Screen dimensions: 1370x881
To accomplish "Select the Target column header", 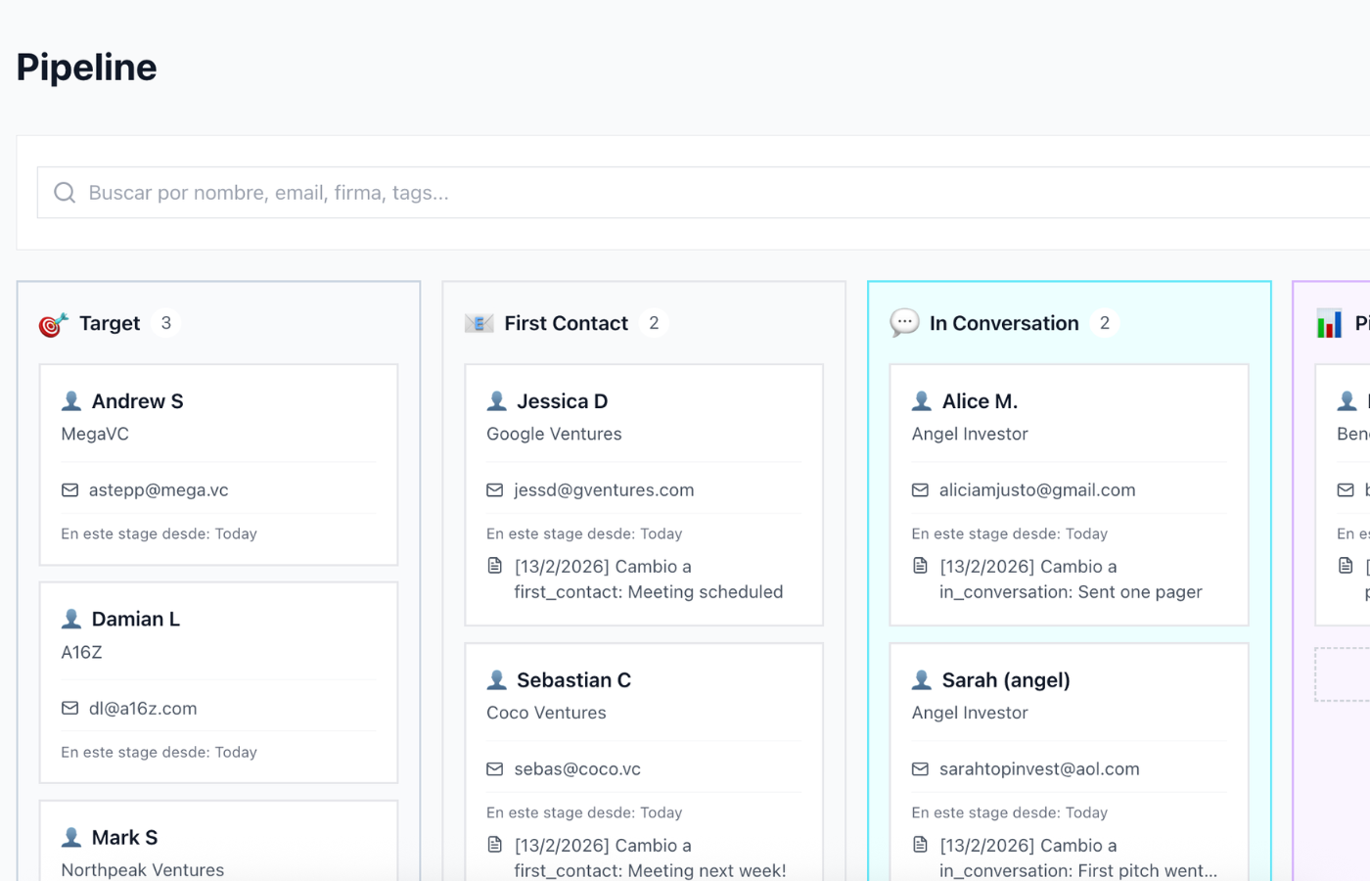I will click(x=110, y=324).
